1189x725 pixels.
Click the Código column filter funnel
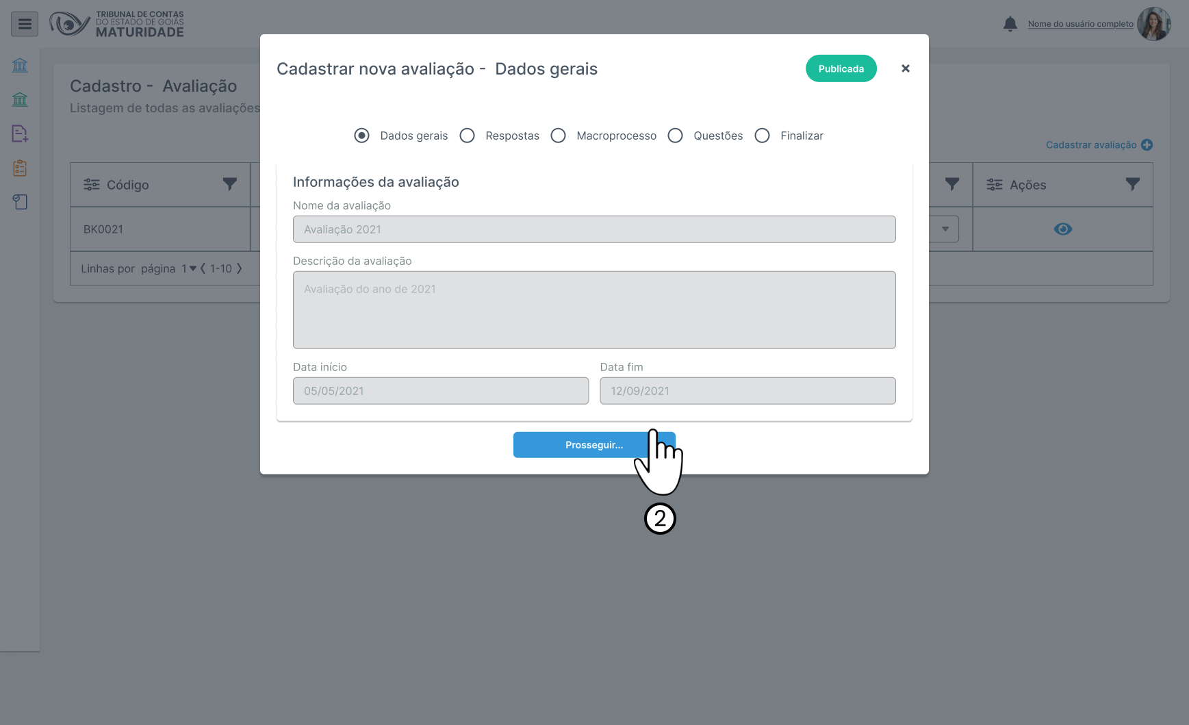click(x=230, y=184)
